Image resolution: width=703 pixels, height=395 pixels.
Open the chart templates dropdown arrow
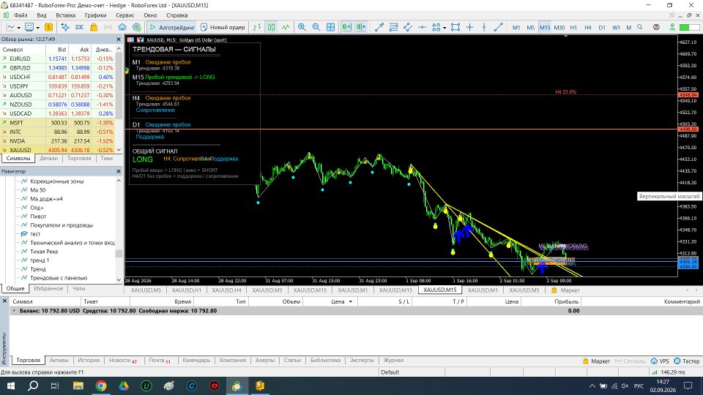coord(37,28)
